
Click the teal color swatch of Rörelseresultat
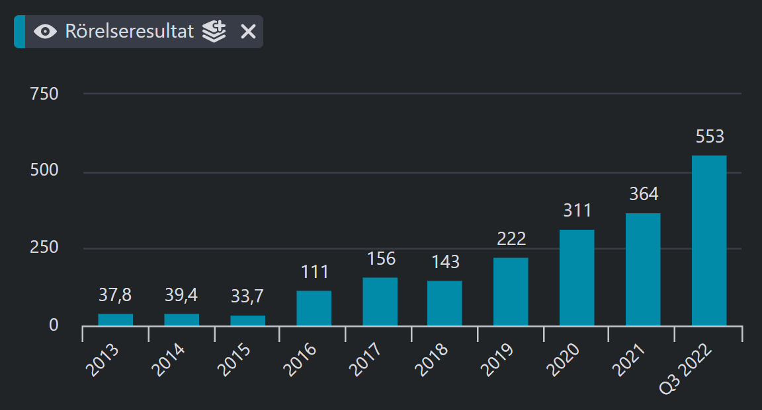point(19,32)
